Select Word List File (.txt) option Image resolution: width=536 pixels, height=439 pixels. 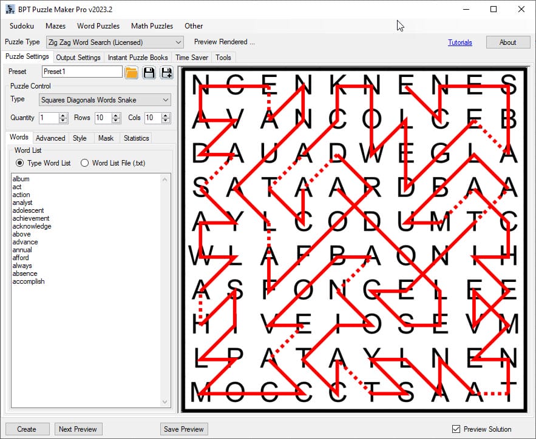(x=85, y=163)
